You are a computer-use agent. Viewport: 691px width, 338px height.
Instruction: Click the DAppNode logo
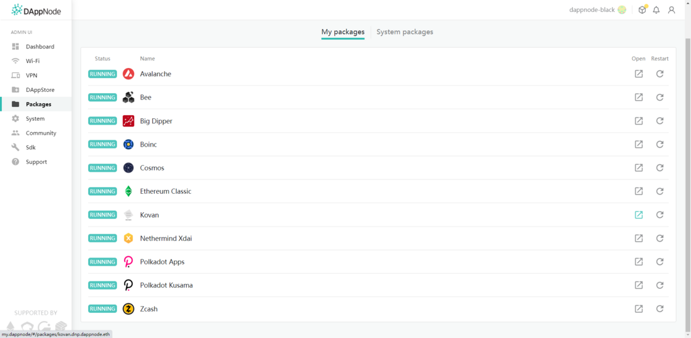36,10
